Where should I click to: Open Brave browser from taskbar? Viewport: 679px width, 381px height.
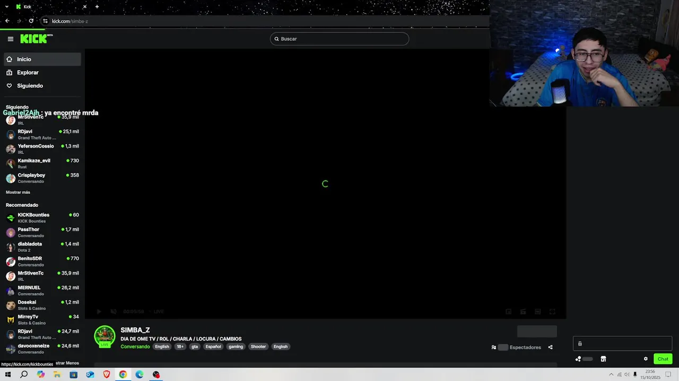click(107, 375)
